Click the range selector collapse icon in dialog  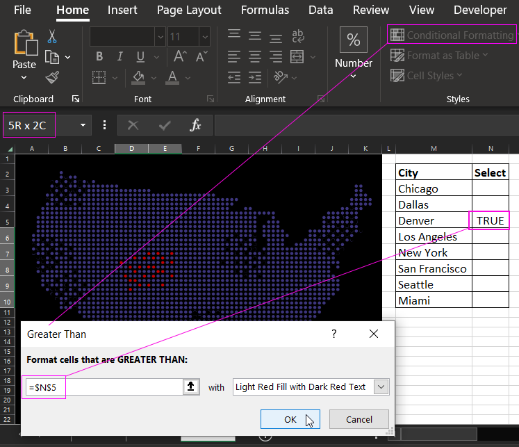(192, 387)
